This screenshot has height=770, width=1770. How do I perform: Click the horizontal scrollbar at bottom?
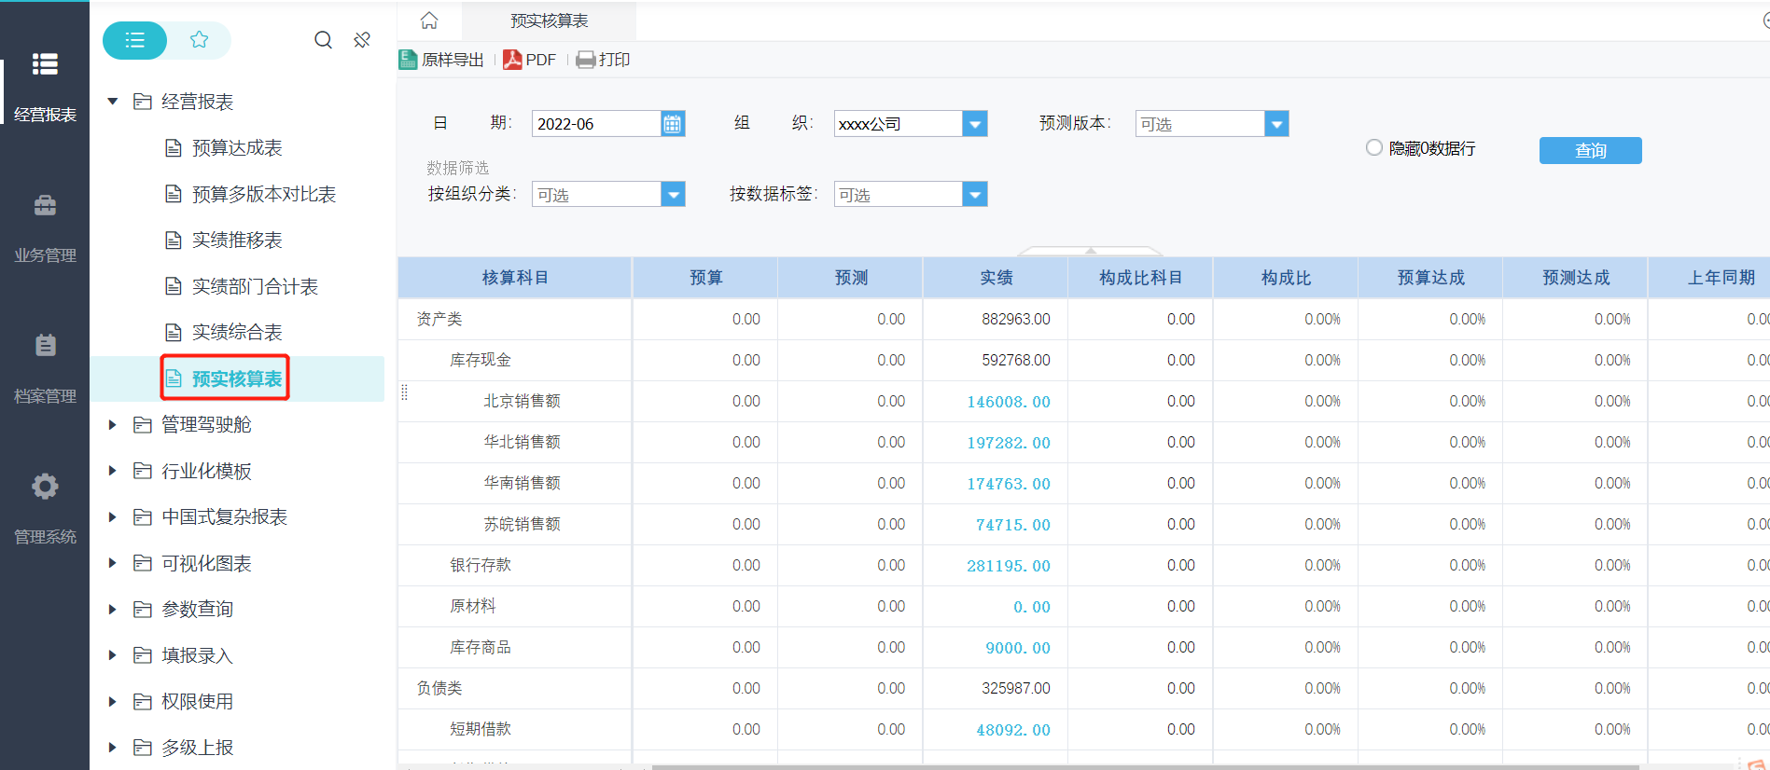[1144, 766]
